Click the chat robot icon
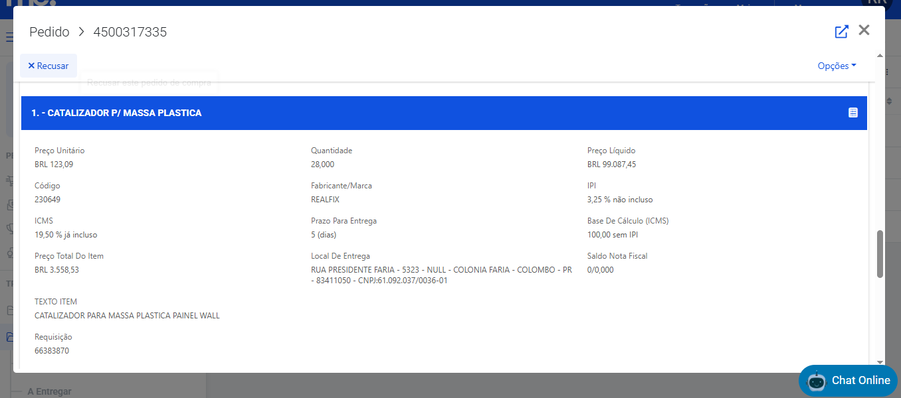This screenshot has width=901, height=398. pos(816,381)
